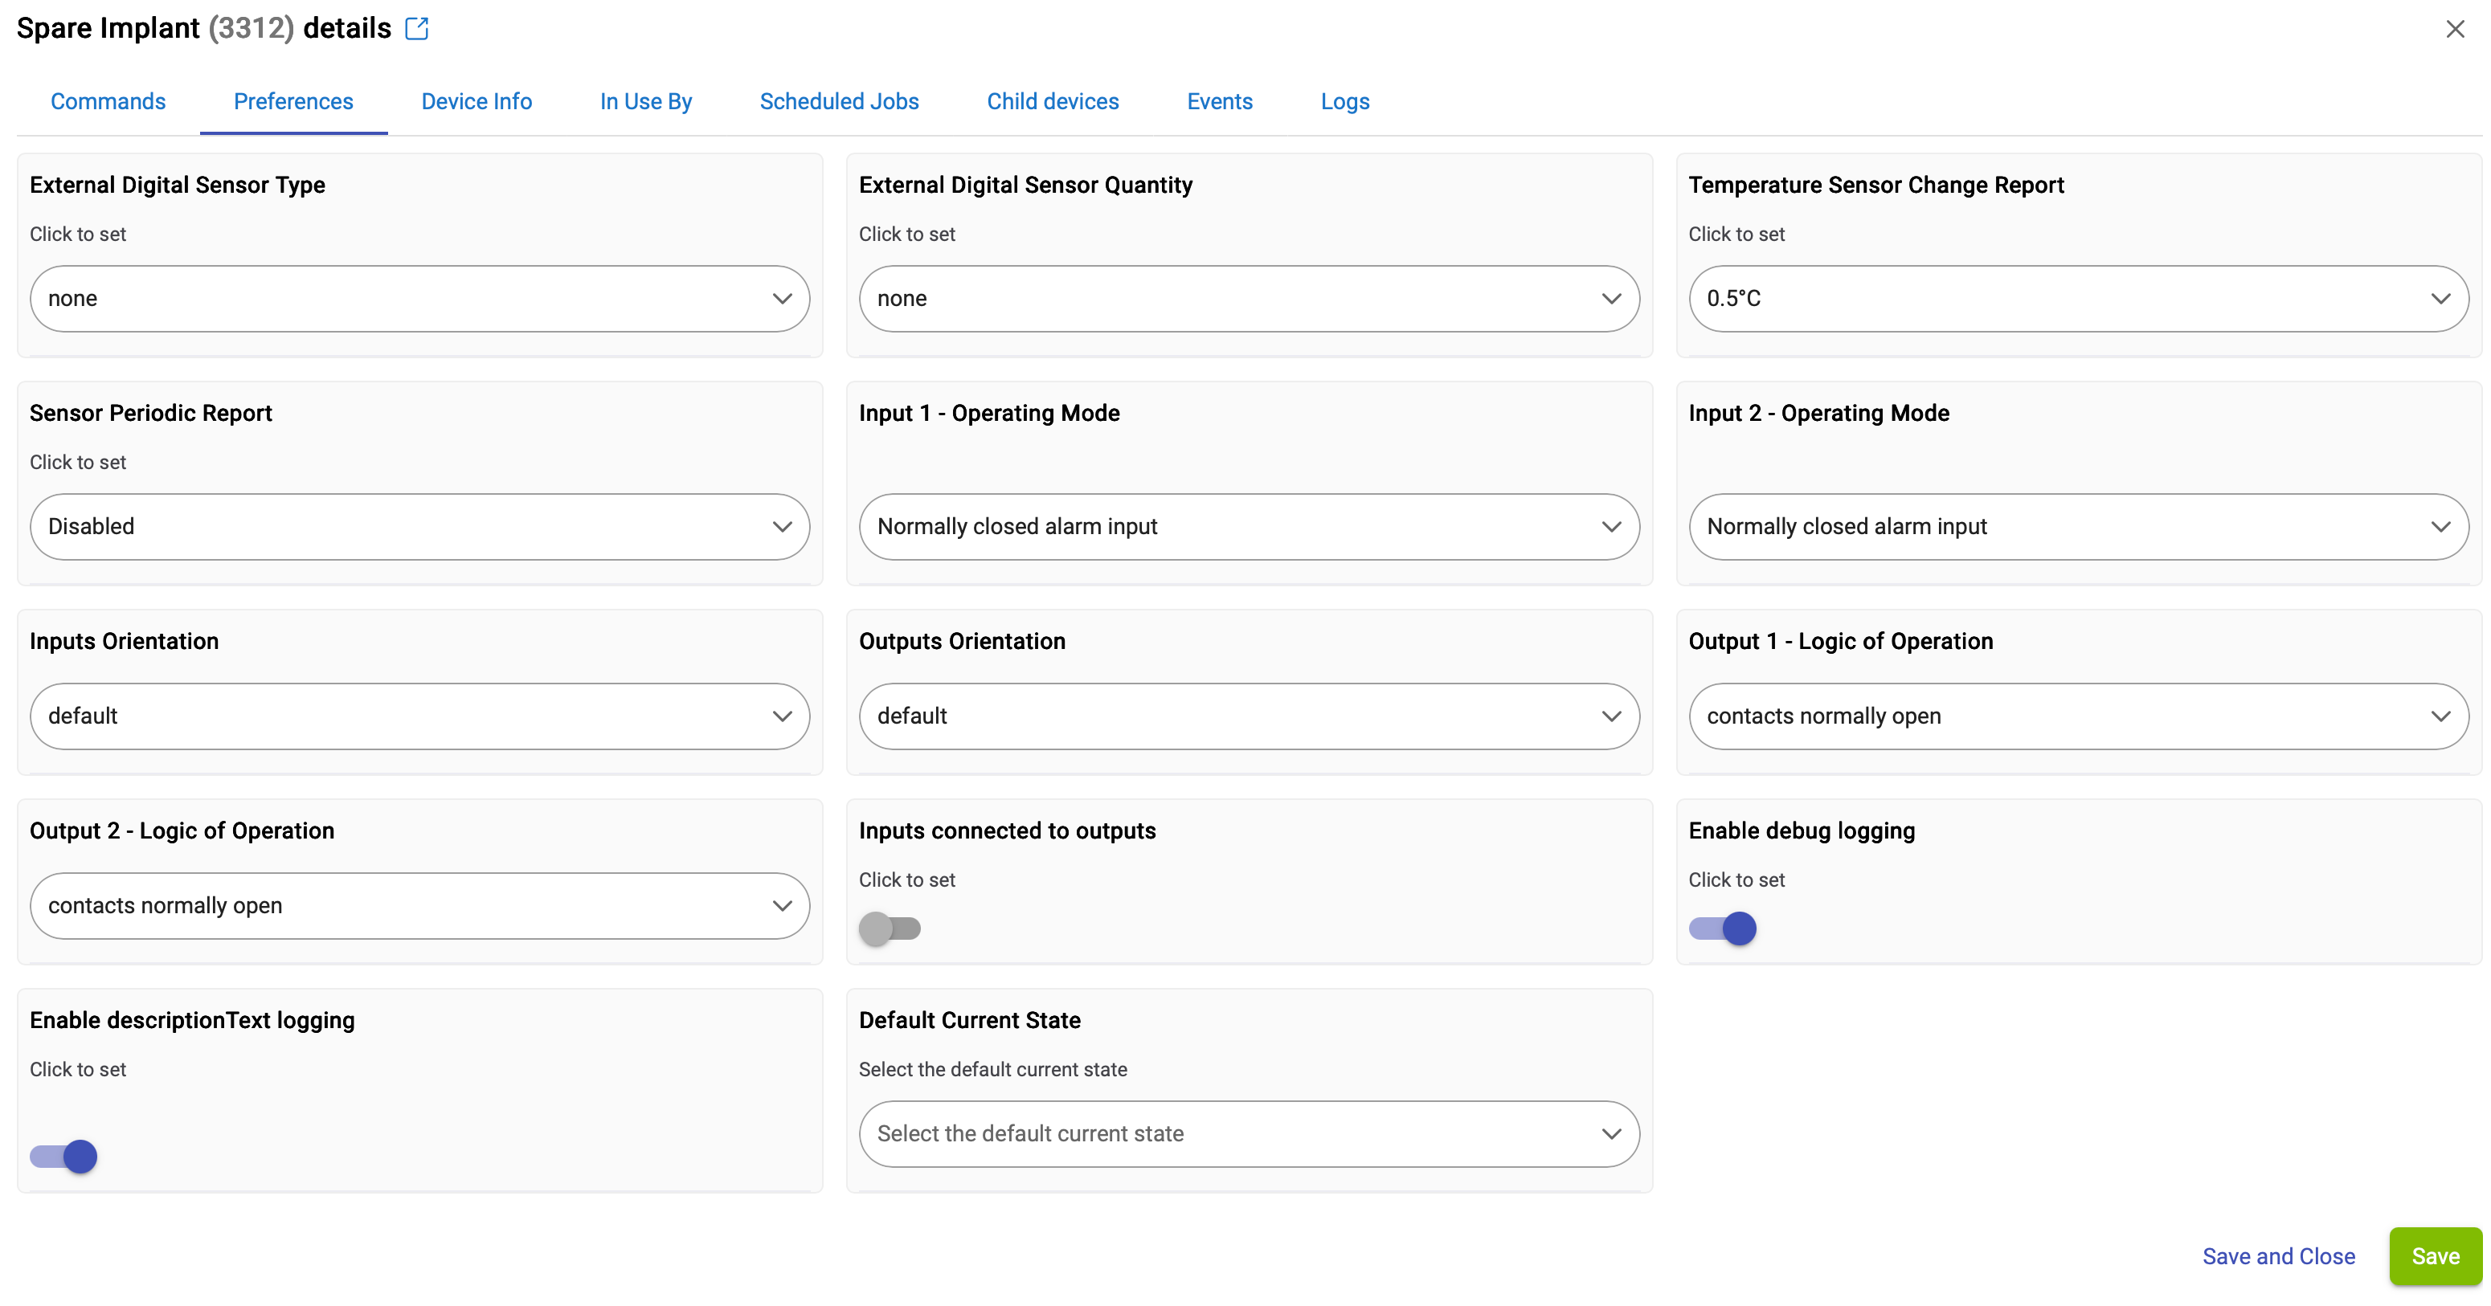Viewport: 2491px width, 1306px height.
Task: Open Input 1 Operating Mode dropdown
Action: [x=1249, y=527]
